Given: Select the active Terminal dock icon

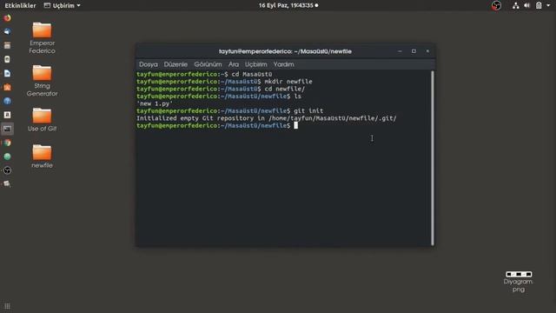Looking at the screenshot, I should point(7,129).
